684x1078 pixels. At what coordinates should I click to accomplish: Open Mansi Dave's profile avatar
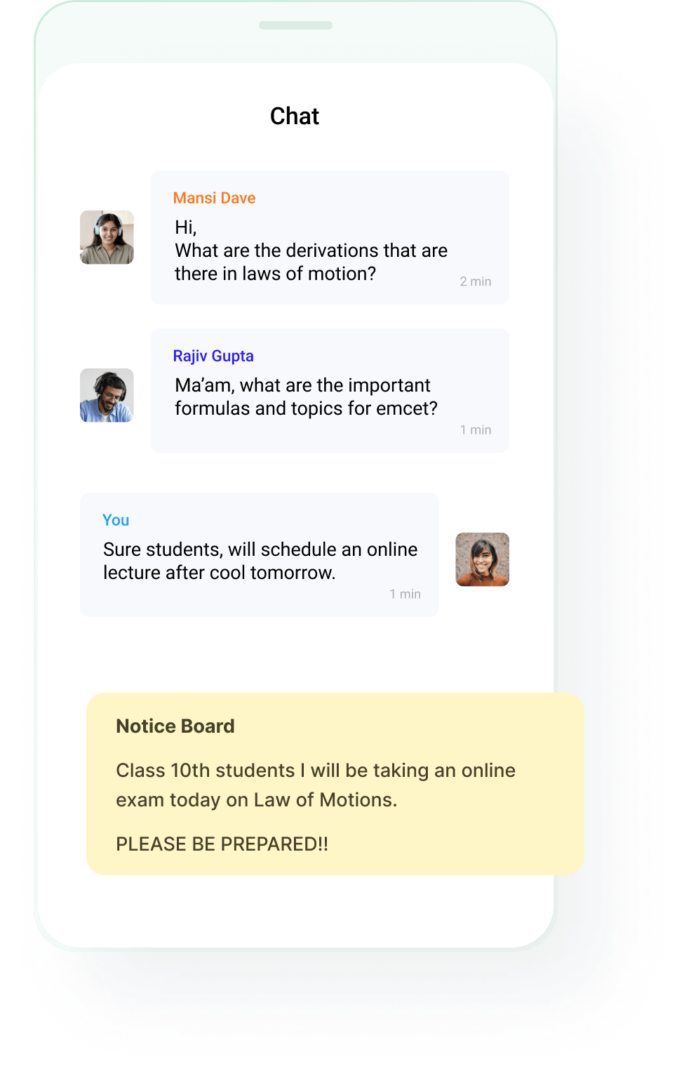pyautogui.click(x=107, y=237)
